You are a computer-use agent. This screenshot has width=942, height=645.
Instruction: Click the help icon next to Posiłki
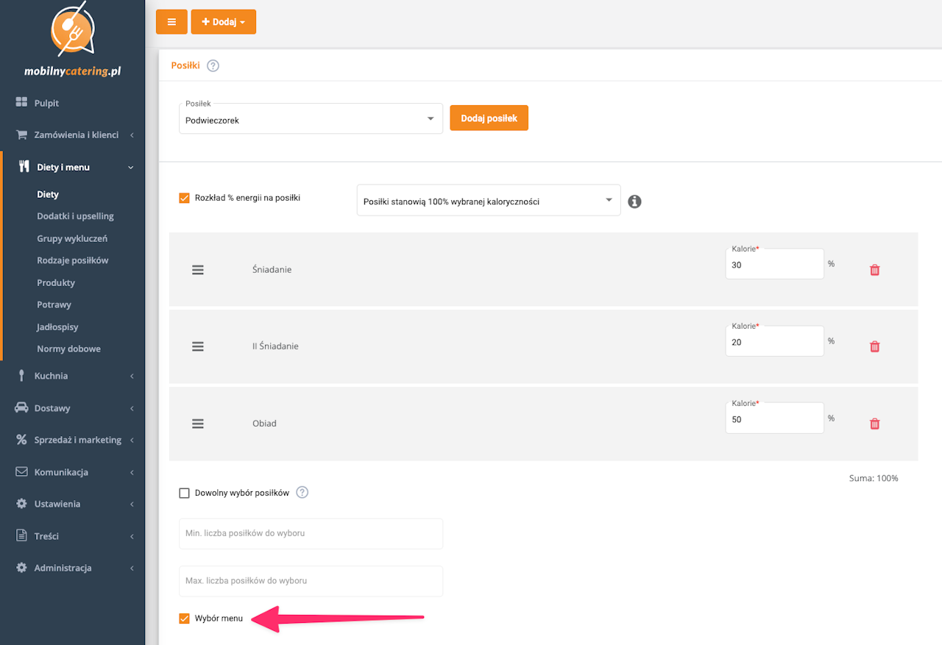click(213, 65)
